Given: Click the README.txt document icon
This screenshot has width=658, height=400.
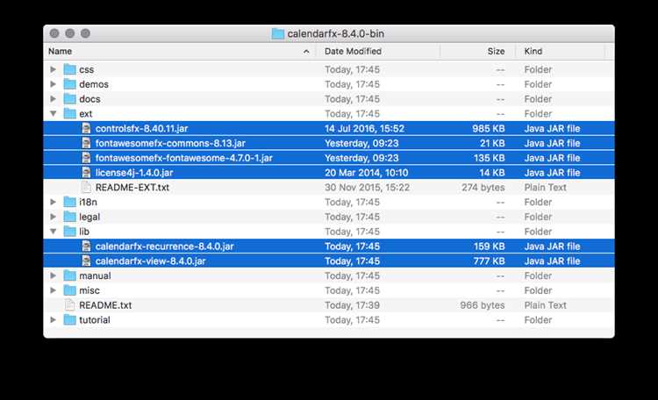Looking at the screenshot, I should click(x=69, y=304).
